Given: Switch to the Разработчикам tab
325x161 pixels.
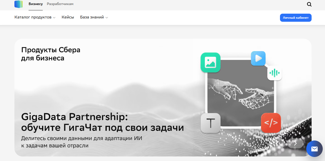Looking at the screenshot, I should [60, 4].
